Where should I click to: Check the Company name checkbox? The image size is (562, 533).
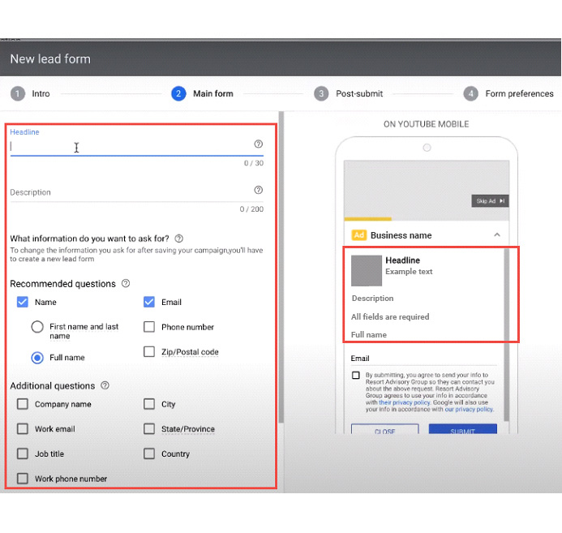22,404
